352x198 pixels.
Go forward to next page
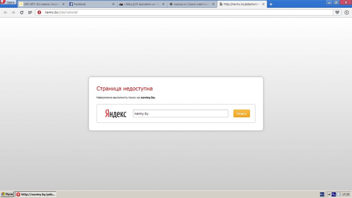(13, 12)
